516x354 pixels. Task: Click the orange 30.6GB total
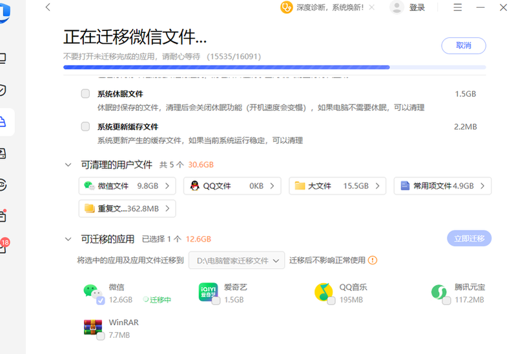point(201,164)
